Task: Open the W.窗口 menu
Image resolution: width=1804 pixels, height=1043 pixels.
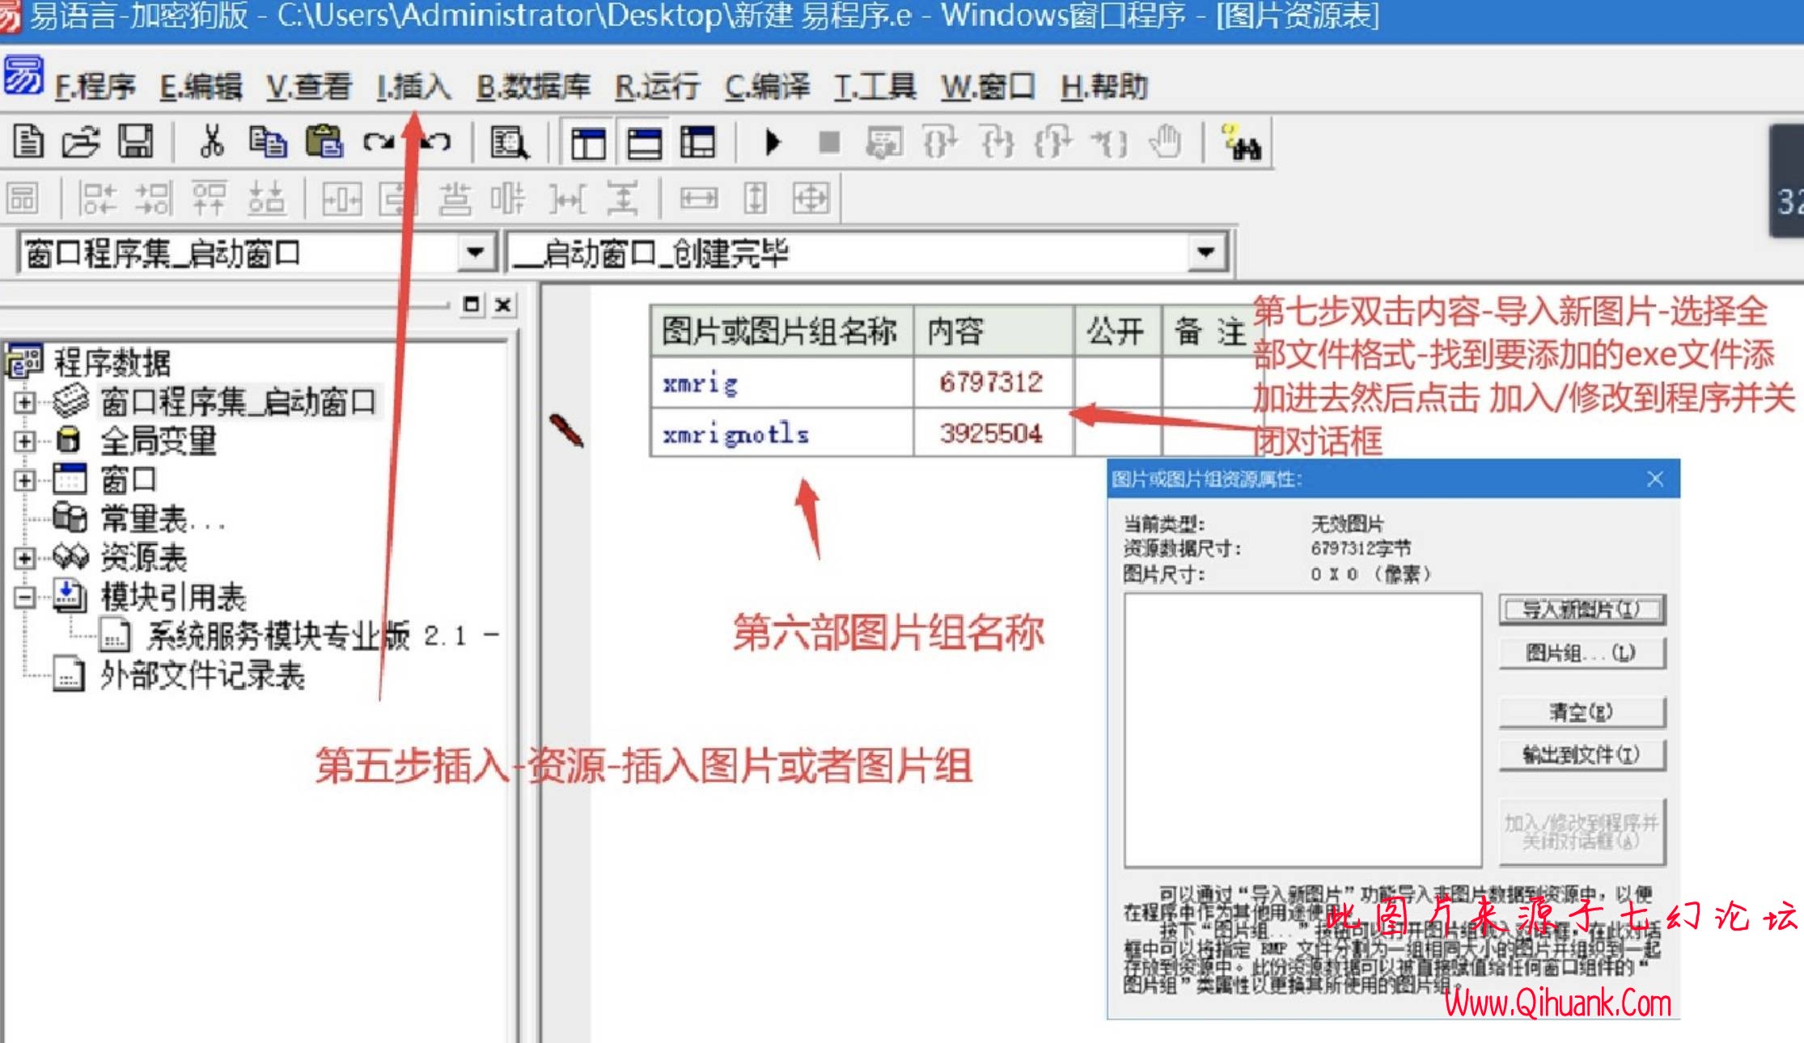Action: coord(989,87)
